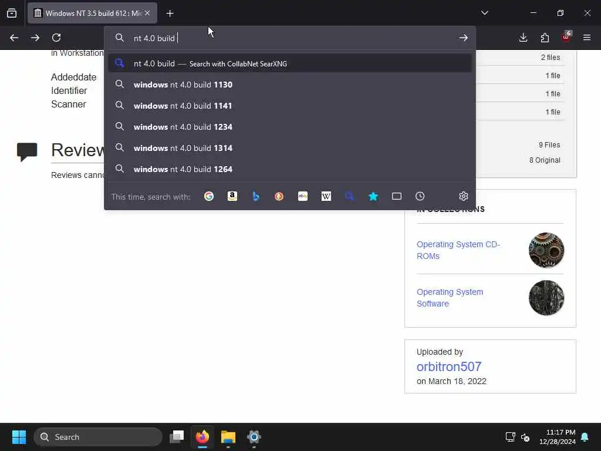Click the '9 Files' total link
The height and width of the screenshot is (451, 601).
[x=549, y=144]
